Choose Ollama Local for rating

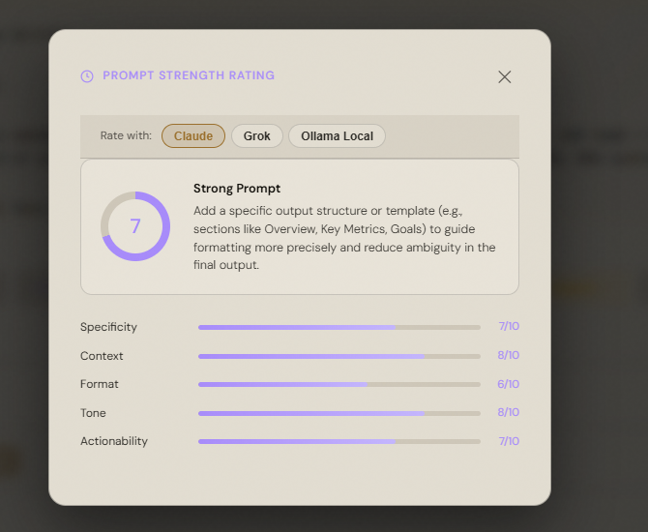pos(337,136)
